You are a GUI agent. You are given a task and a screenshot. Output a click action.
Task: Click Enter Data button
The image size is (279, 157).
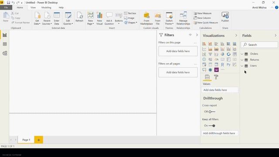coord(57,18)
